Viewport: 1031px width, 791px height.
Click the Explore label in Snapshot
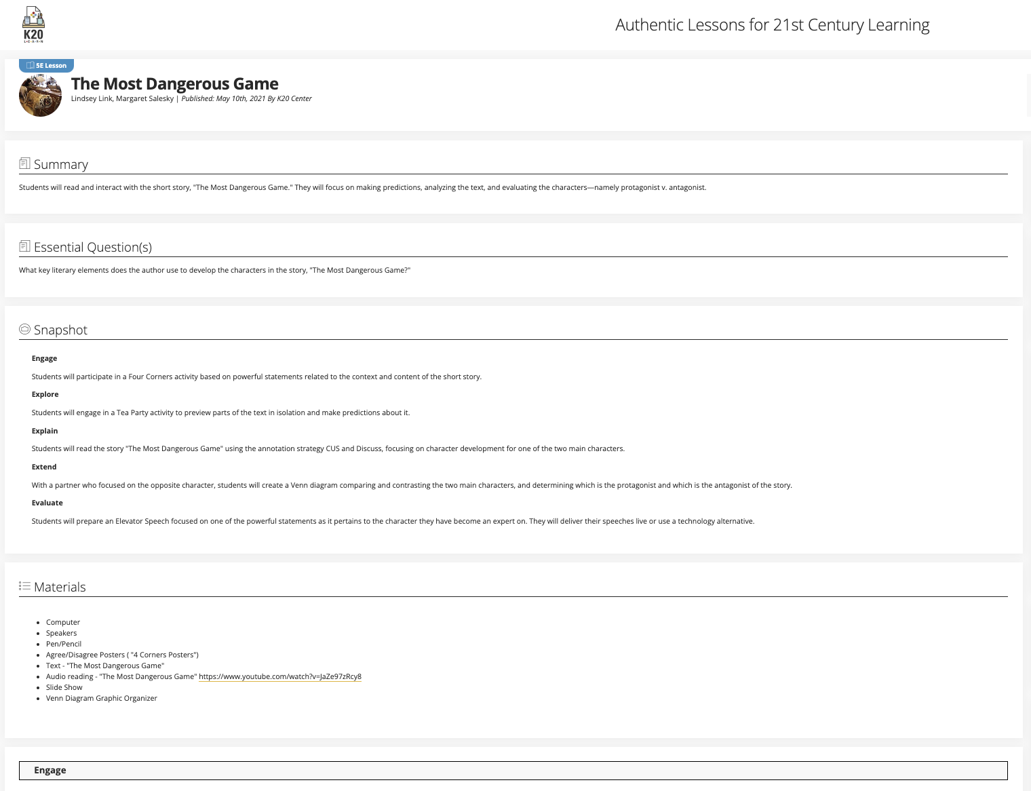[x=45, y=394]
